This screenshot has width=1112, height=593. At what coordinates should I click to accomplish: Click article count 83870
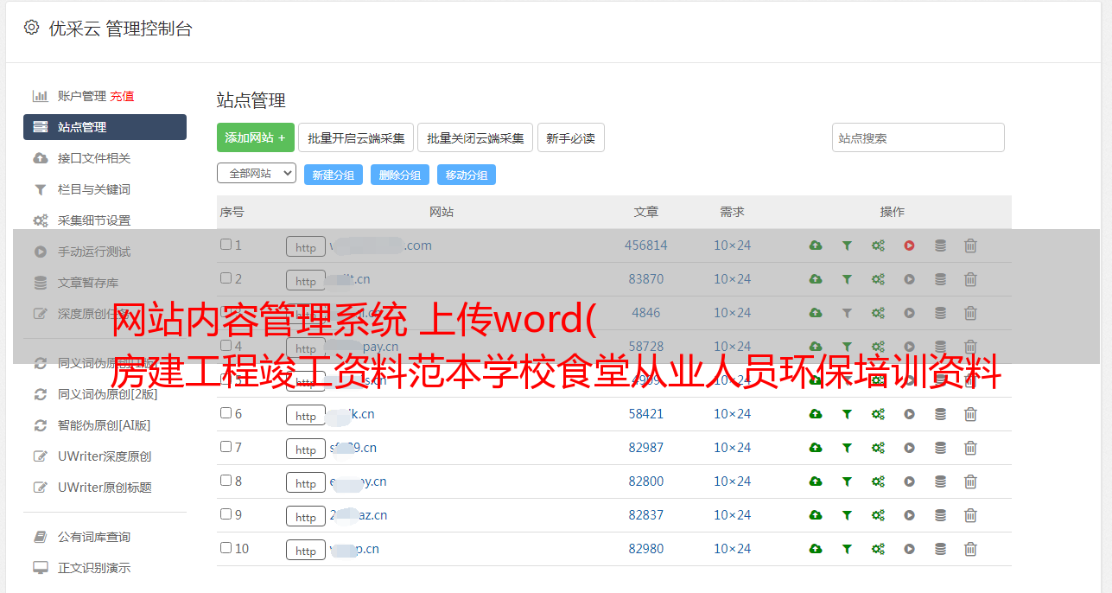coord(646,279)
